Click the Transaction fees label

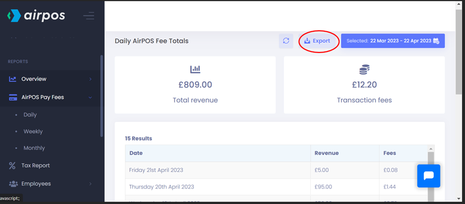364,100
